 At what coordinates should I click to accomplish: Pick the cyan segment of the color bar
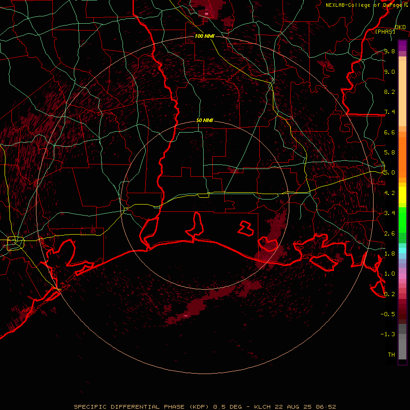[402, 251]
